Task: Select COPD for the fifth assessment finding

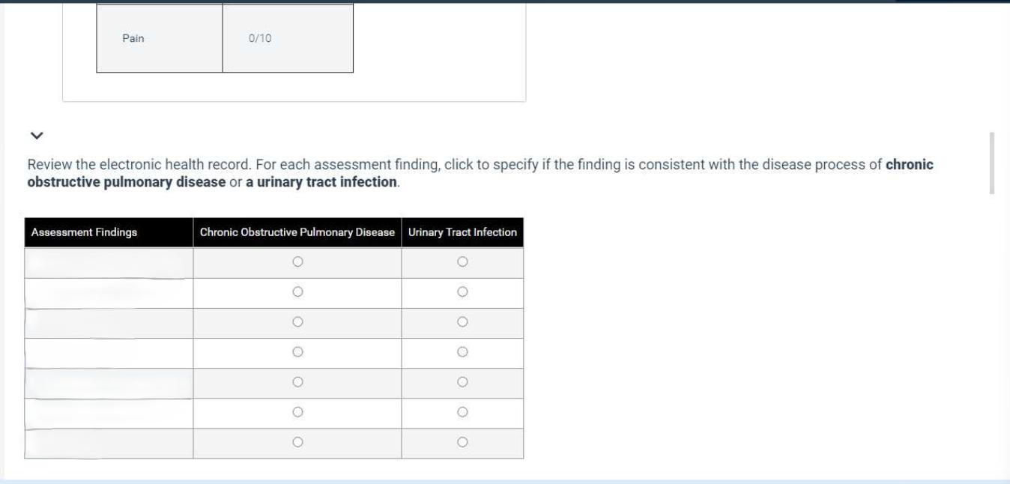Action: pyautogui.click(x=297, y=381)
